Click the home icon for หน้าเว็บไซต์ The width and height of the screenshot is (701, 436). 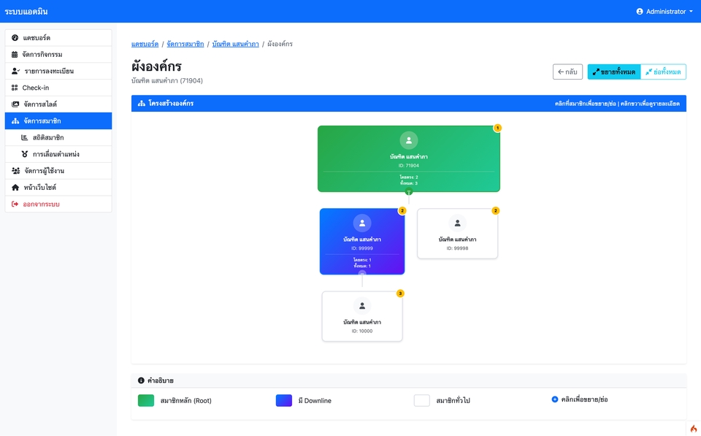pos(15,188)
